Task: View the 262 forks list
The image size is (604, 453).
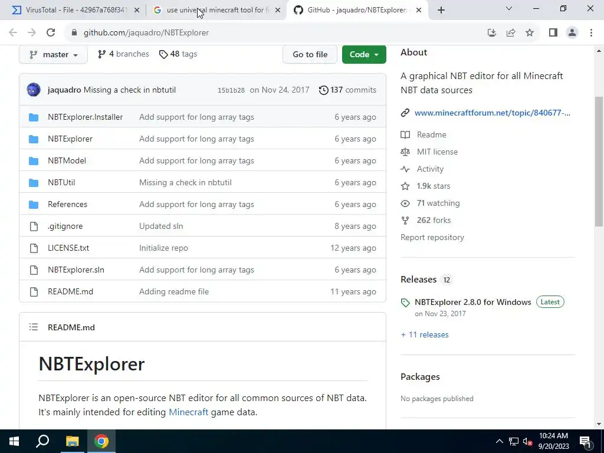Action: (x=434, y=221)
